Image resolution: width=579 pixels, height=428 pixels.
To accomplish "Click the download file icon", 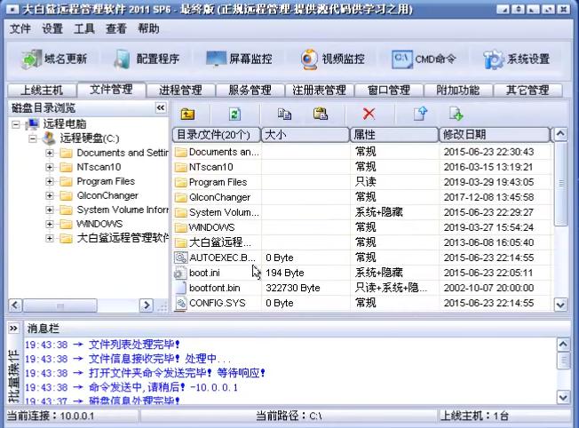I will (x=456, y=114).
